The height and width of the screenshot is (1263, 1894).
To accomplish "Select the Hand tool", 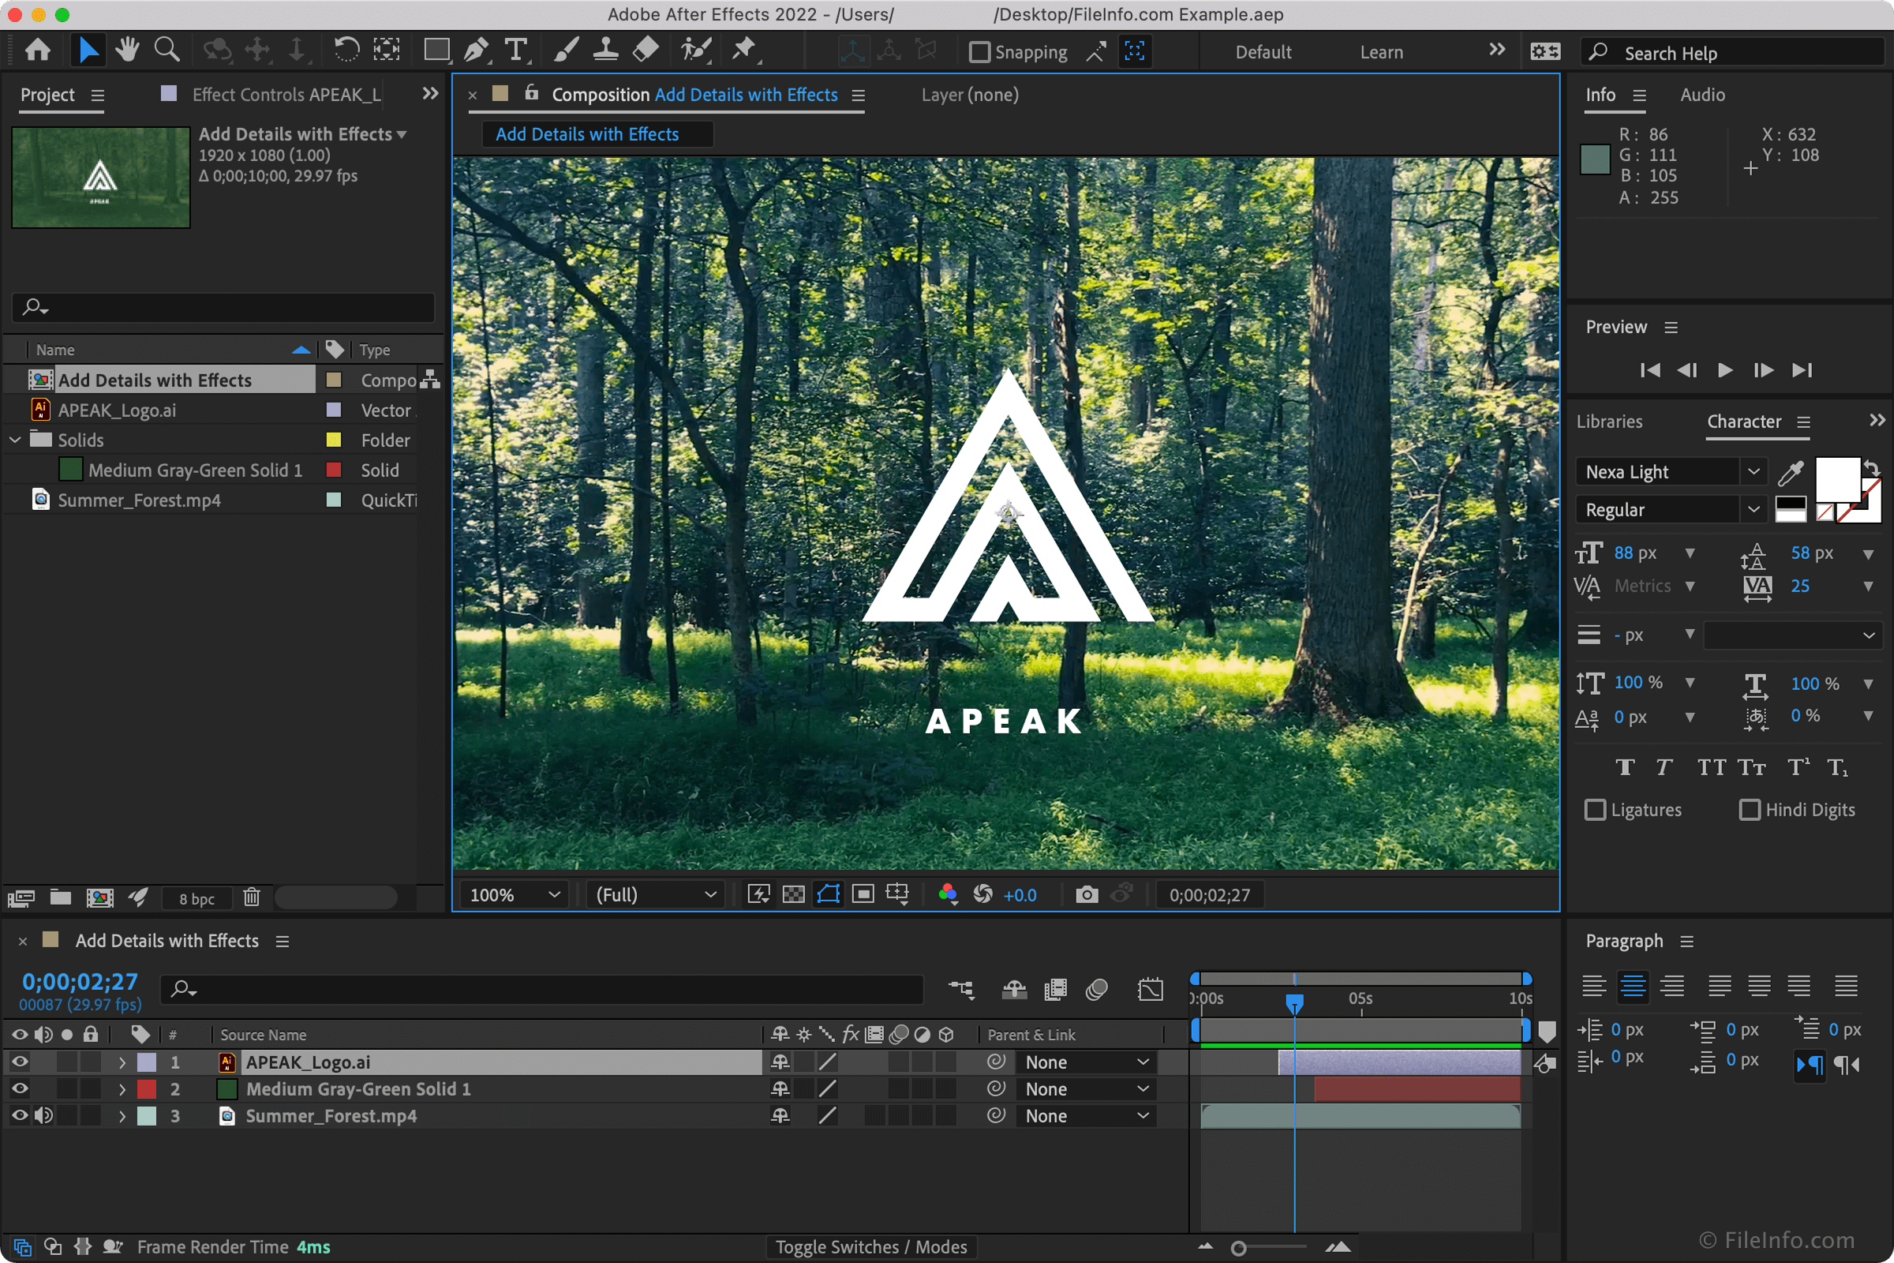I will (127, 51).
